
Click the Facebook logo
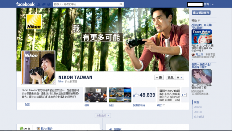25,4
